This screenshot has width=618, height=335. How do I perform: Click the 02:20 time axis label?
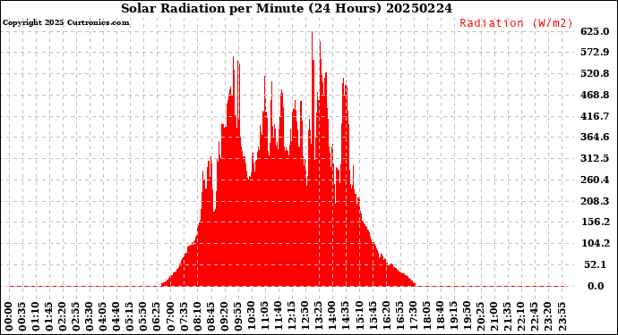63,317
